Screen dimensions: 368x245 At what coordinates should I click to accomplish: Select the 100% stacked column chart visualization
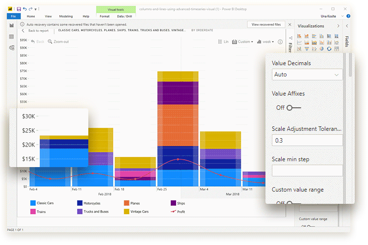tap(337, 36)
